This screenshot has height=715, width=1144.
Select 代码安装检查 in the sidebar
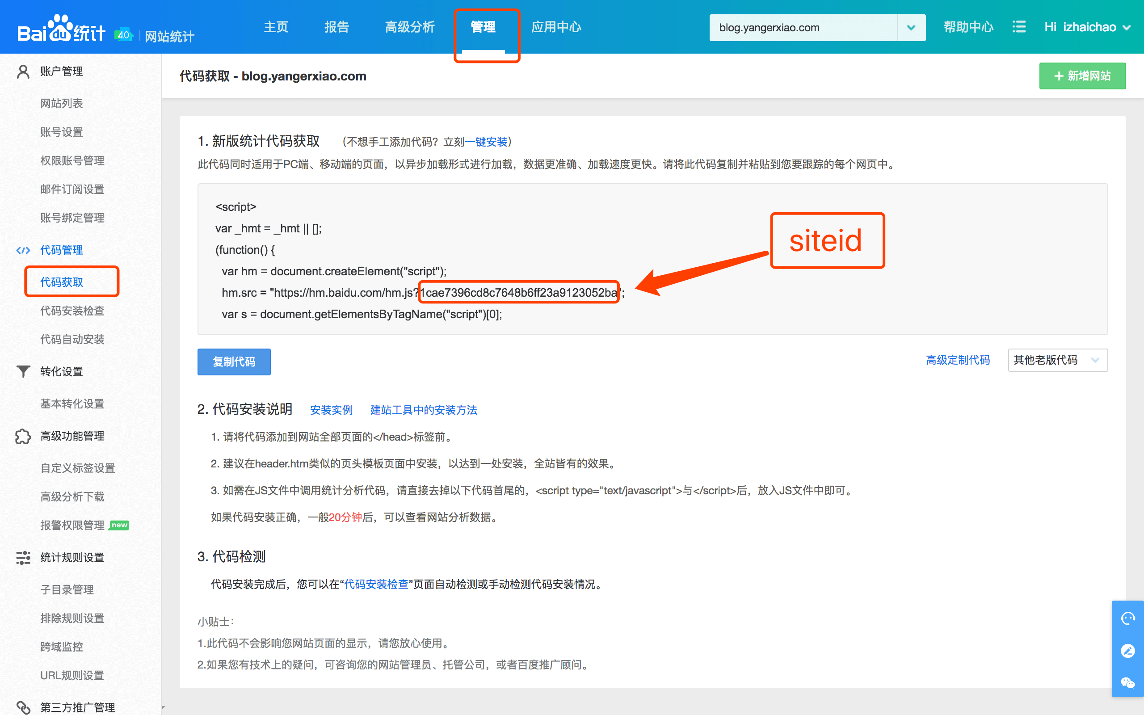coord(72,311)
